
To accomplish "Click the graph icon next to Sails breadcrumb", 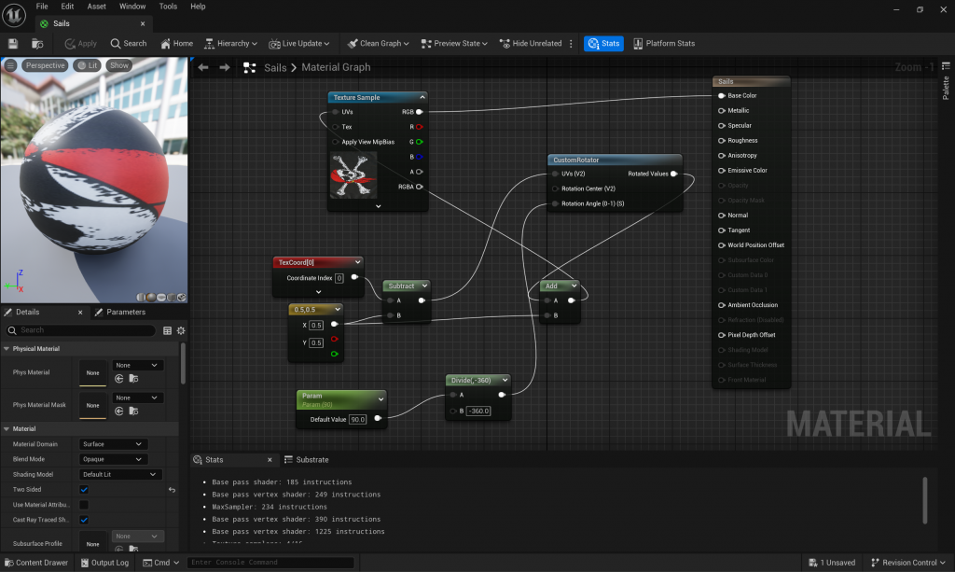I will click(x=250, y=67).
